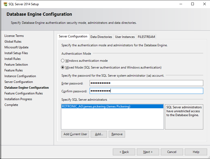Click the SQL Server Setup title bar icon

[5, 4]
